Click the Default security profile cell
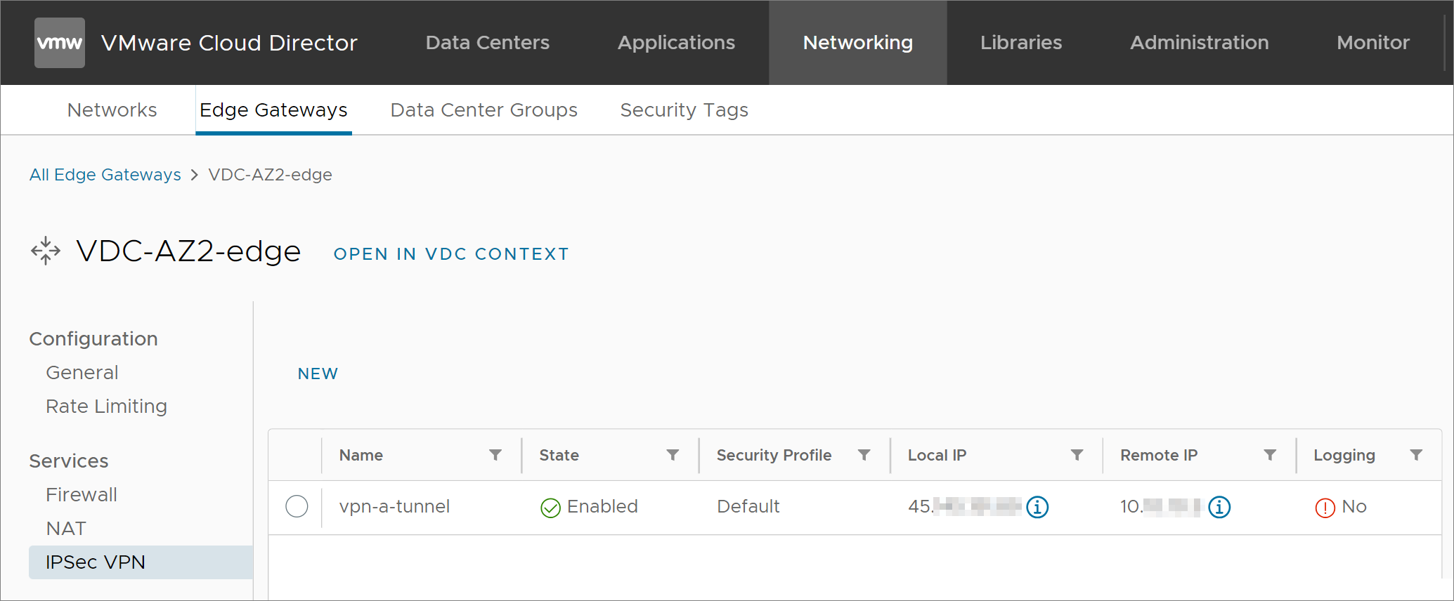 point(748,507)
